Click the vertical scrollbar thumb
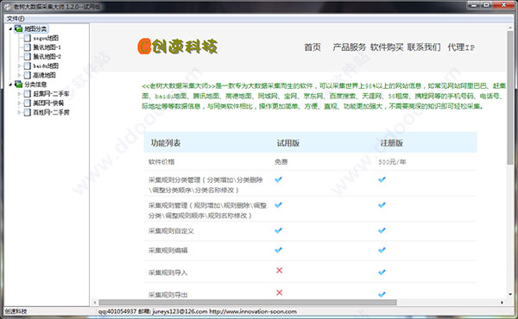 tap(510, 97)
